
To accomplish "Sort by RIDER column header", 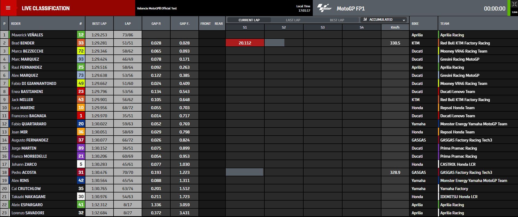I will coord(16,24).
